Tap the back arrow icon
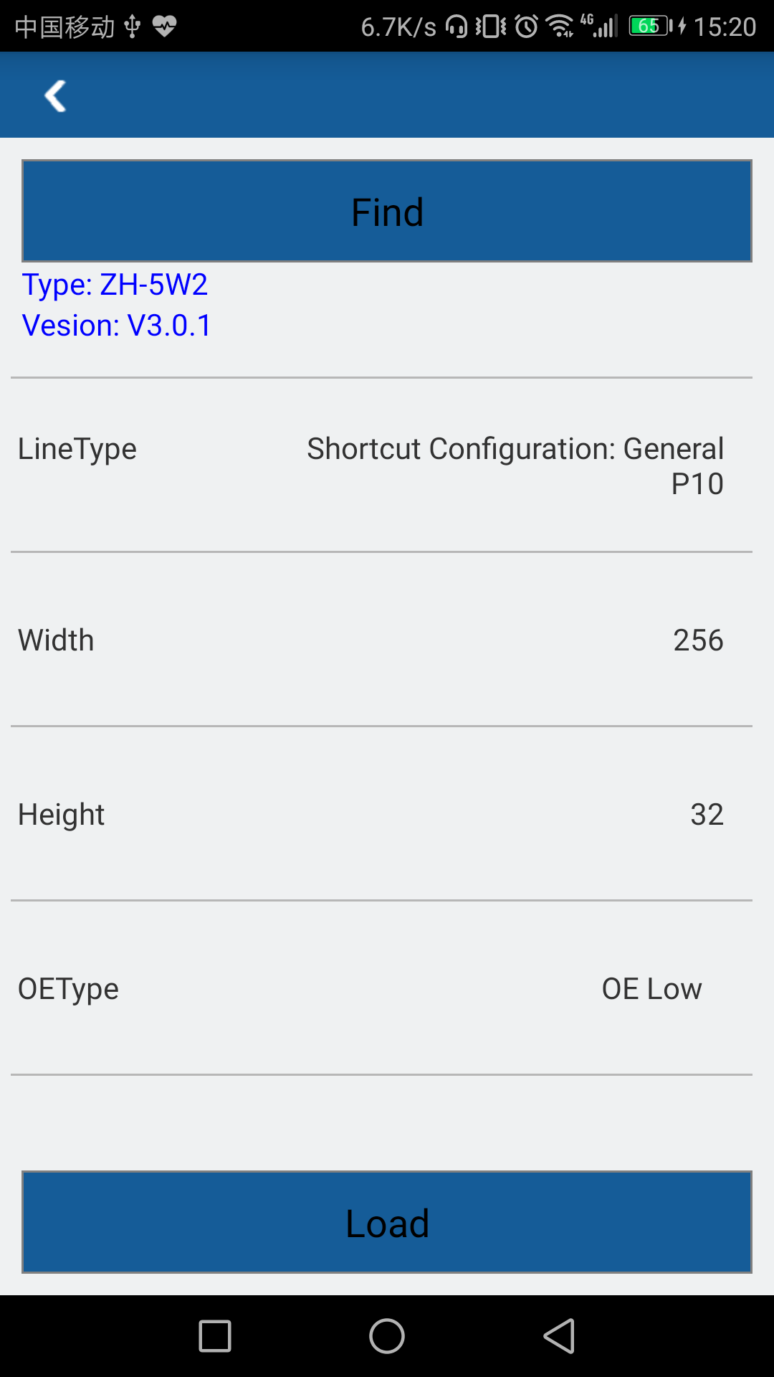The image size is (774, 1377). [x=55, y=96]
